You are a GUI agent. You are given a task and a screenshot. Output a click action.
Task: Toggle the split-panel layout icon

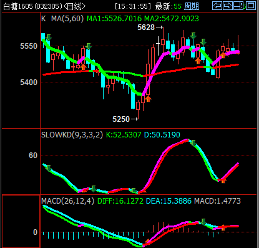coord(238,6)
